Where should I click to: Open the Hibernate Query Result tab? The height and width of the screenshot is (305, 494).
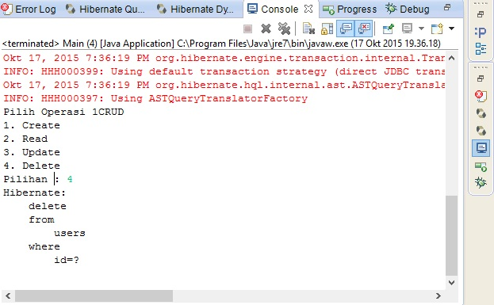(105, 10)
